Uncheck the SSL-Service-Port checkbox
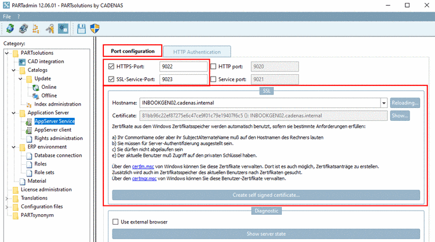The width and height of the screenshot is (435, 242). [x=111, y=79]
